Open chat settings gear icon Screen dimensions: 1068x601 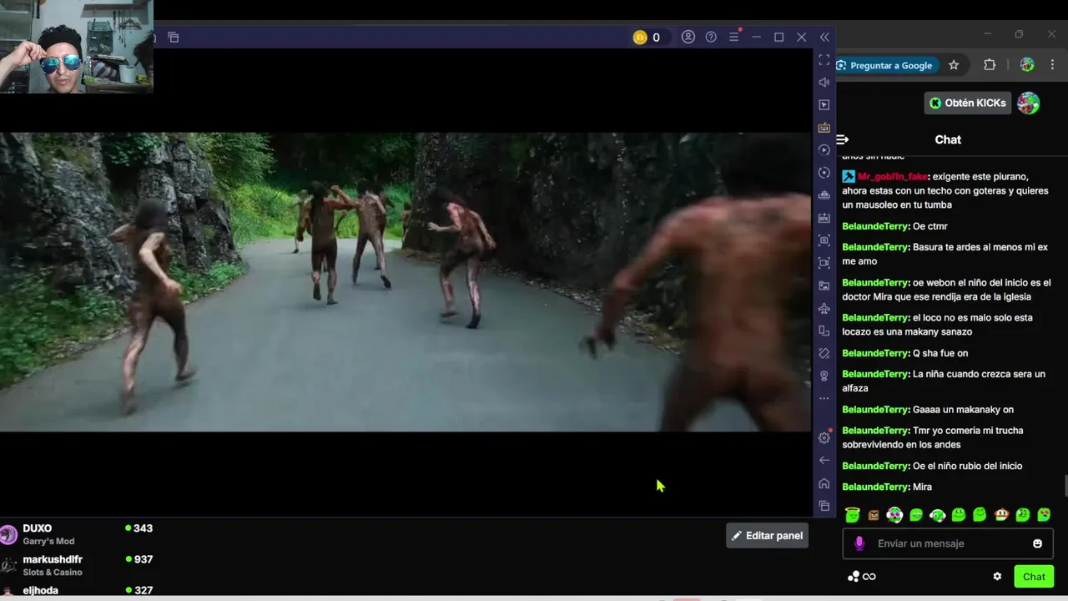pos(997,576)
